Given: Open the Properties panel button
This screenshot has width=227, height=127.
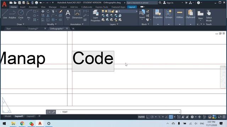Looking at the screenshot, I should click(x=157, y=14).
